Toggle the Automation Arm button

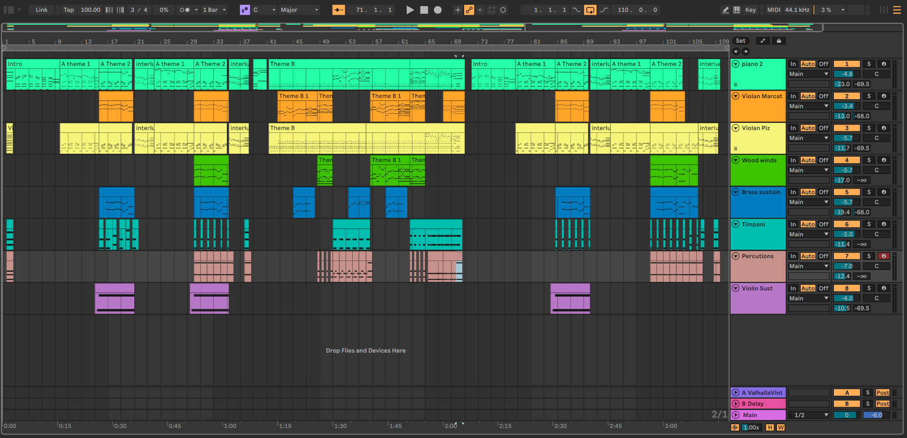469,10
